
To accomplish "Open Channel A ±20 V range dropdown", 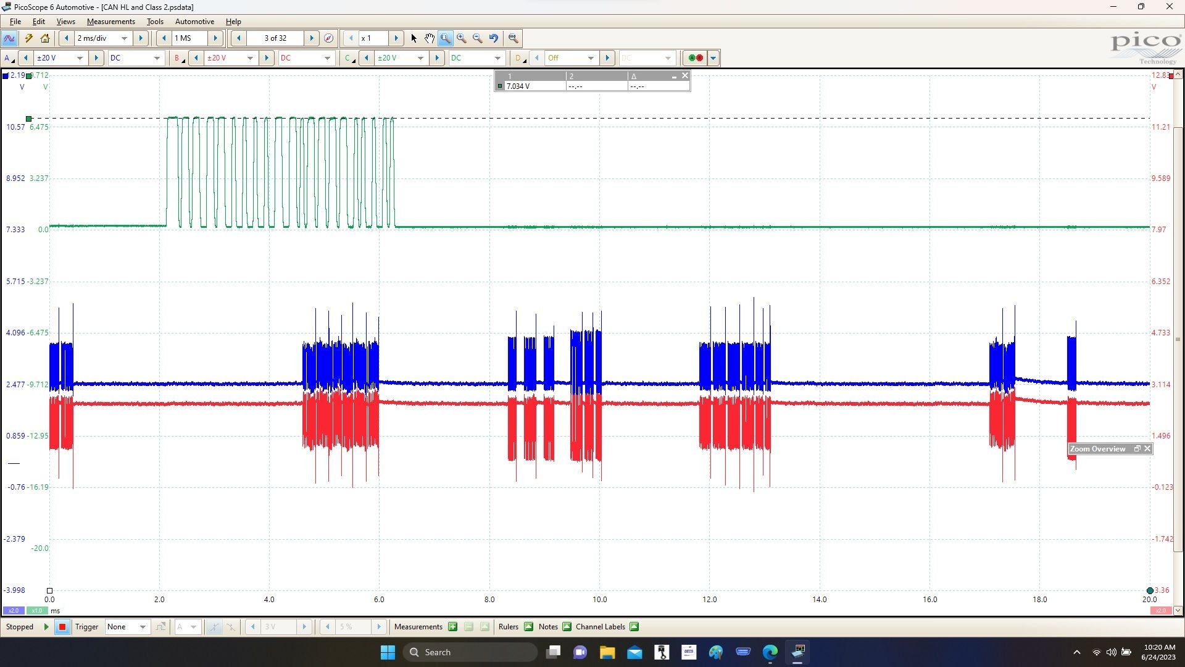I will tap(80, 57).
